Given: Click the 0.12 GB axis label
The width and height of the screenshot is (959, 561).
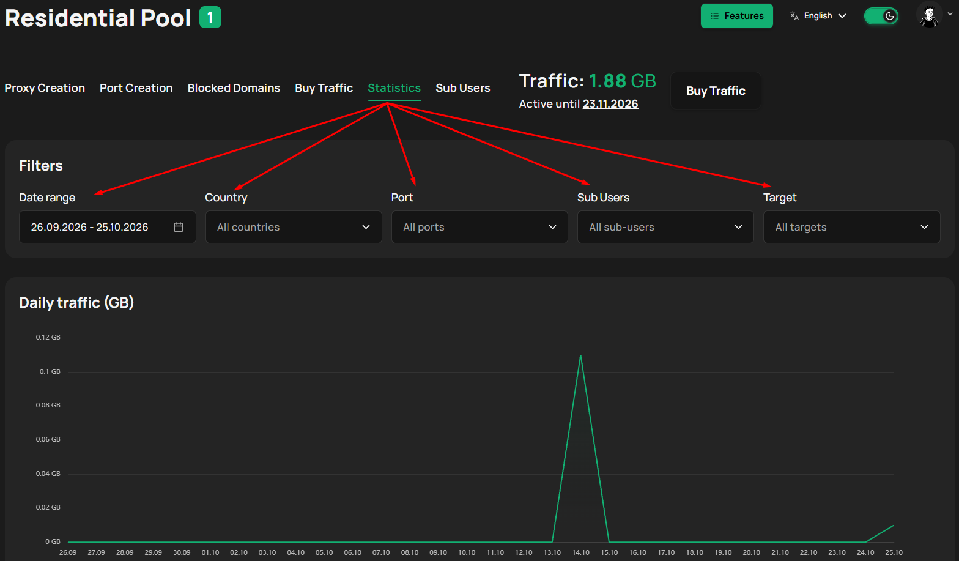Looking at the screenshot, I should pos(48,337).
